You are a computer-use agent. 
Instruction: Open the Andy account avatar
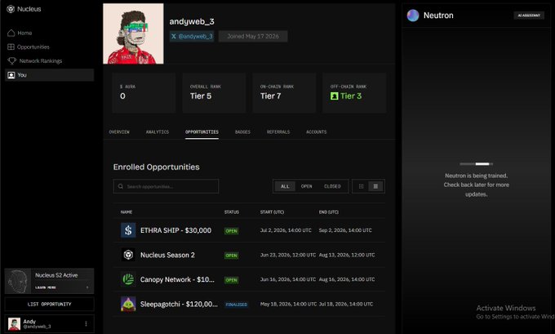click(x=14, y=323)
